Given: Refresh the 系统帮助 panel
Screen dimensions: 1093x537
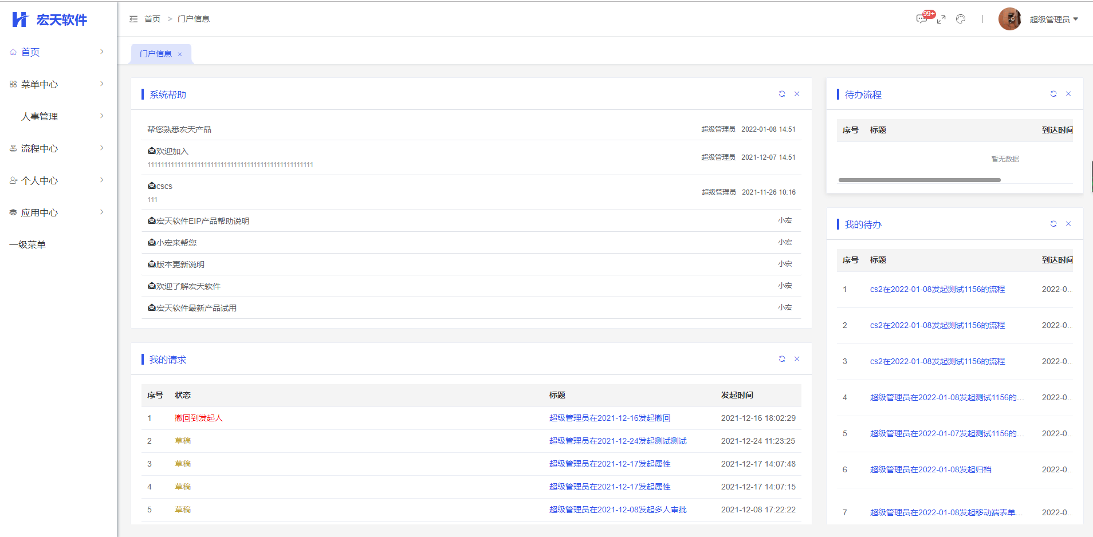Looking at the screenshot, I should pos(782,94).
